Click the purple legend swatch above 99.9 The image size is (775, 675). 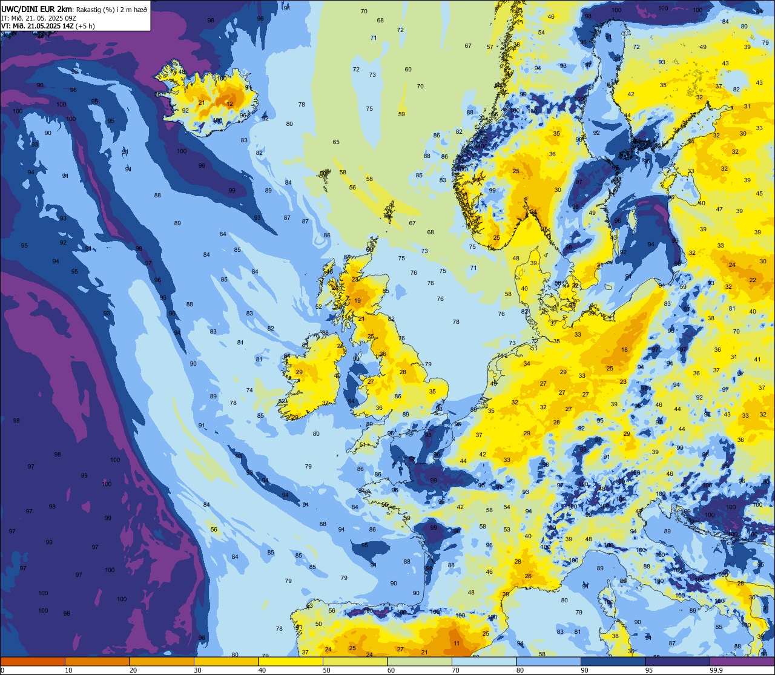click(742, 661)
